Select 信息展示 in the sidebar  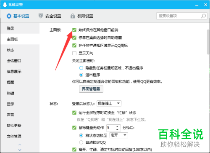point(20,72)
